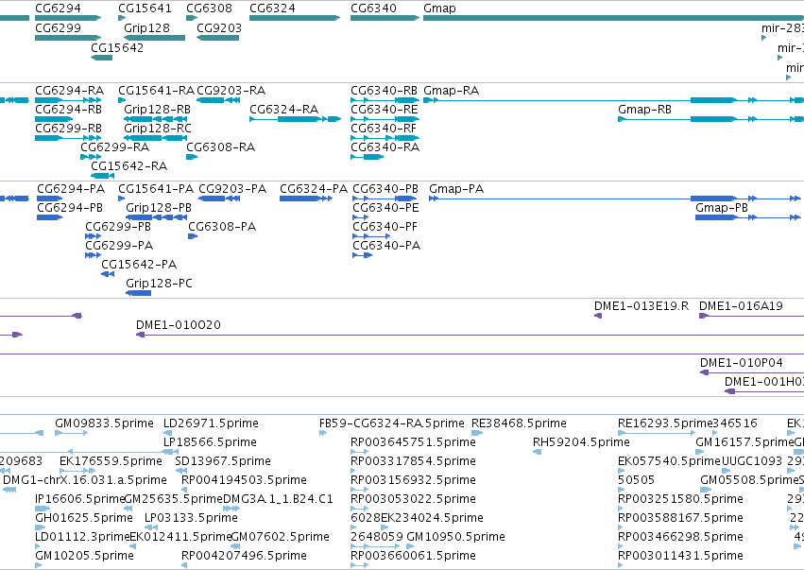The height and width of the screenshot is (570, 804).
Task: Click the CG9203 gene label
Action: [x=219, y=27]
